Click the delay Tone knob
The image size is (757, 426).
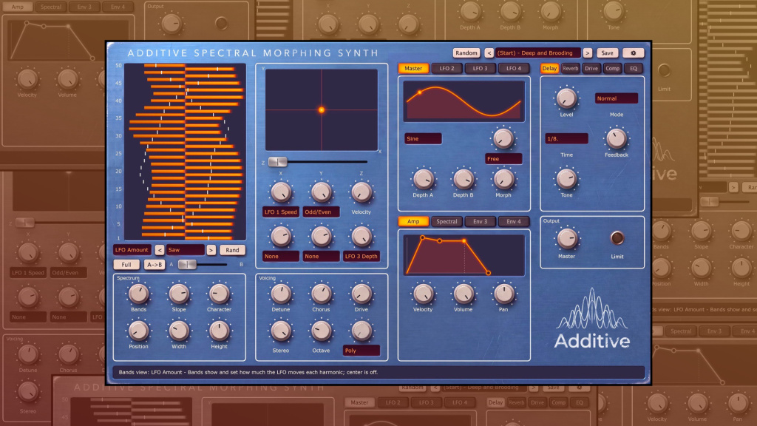coord(566,179)
